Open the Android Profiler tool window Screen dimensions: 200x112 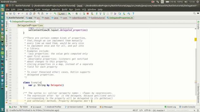click(53, 107)
